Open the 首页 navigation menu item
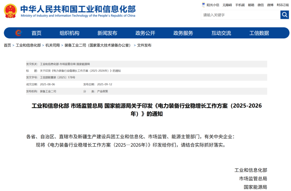Image resolution: width=291 pixels, height=191 pixels. 36,33
